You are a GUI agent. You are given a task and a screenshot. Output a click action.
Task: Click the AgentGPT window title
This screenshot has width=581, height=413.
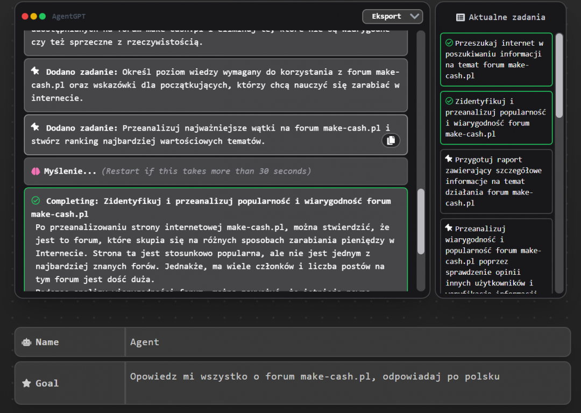pos(69,17)
